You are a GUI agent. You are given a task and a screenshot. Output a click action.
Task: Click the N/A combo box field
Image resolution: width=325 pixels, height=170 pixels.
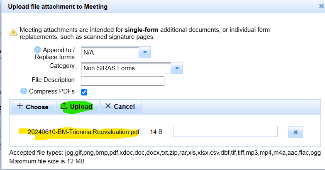click(110, 52)
